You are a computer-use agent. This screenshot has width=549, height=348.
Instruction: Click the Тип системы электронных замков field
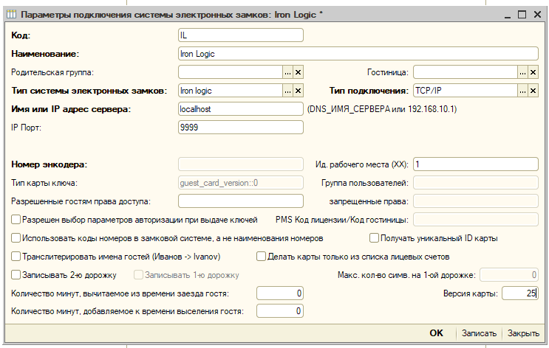(x=231, y=91)
